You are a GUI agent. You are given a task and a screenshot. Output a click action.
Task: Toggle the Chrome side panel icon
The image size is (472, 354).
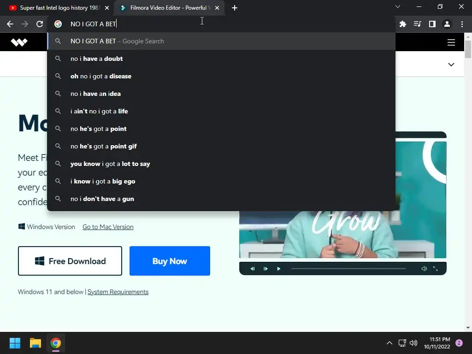(x=432, y=24)
